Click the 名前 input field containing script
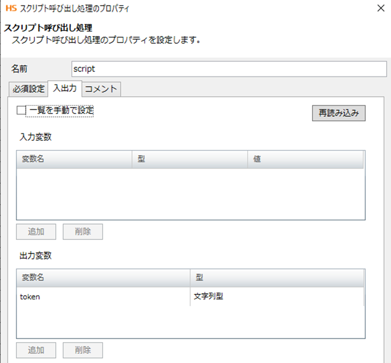Image resolution: width=391 pixels, height=363 pixels. (229, 69)
